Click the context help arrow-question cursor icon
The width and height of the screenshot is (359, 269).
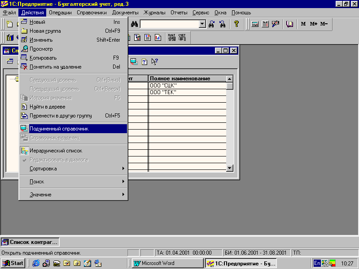[x=154, y=61]
